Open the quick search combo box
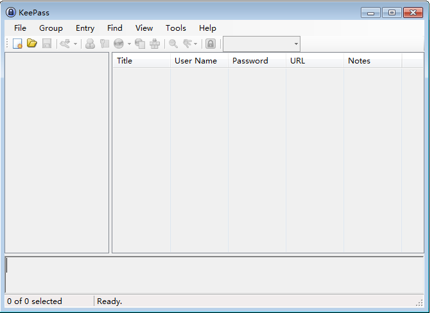 (261, 44)
